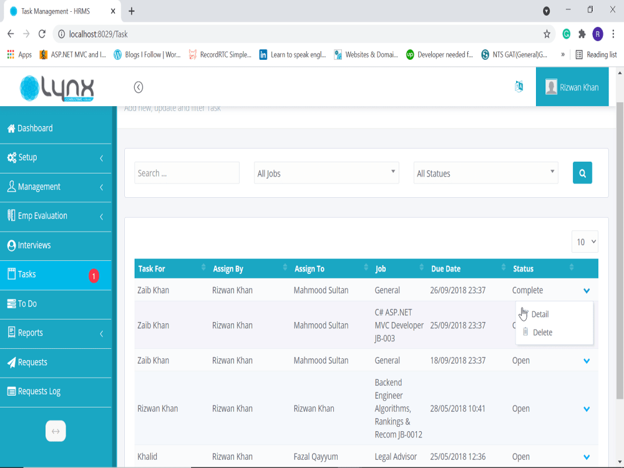
Task: Click the sidebar width toggle button
Action: pyautogui.click(x=56, y=431)
